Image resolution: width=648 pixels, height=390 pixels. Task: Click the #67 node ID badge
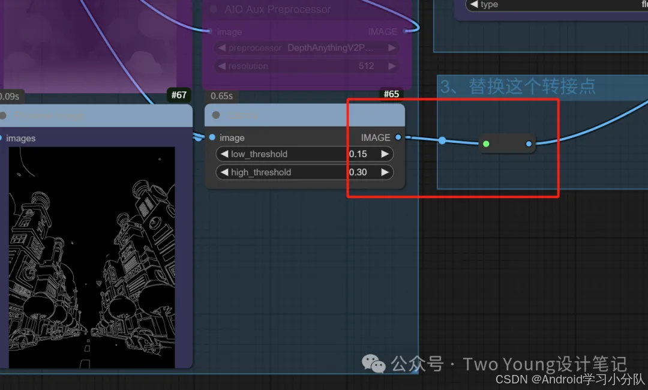(x=179, y=95)
